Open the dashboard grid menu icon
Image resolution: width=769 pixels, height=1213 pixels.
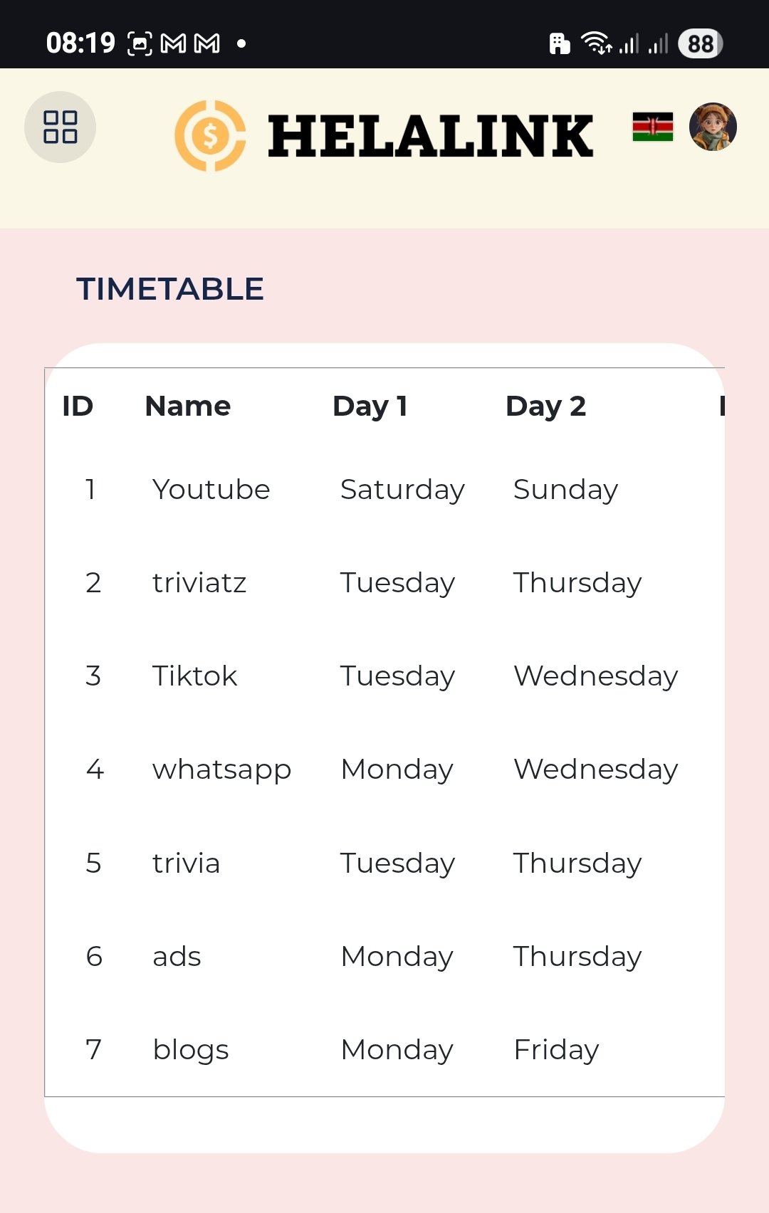pyautogui.click(x=61, y=127)
